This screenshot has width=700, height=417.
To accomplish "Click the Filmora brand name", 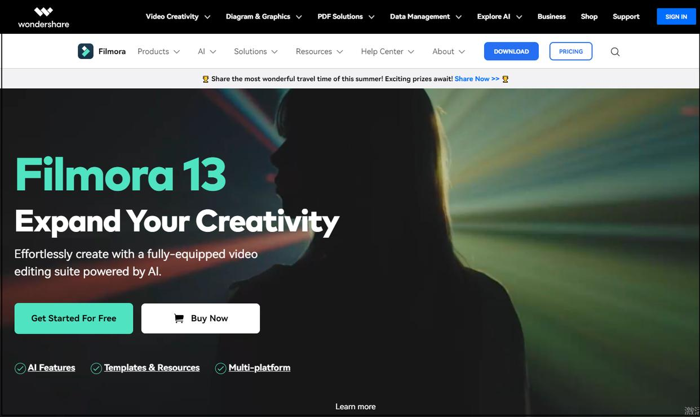I will point(112,51).
